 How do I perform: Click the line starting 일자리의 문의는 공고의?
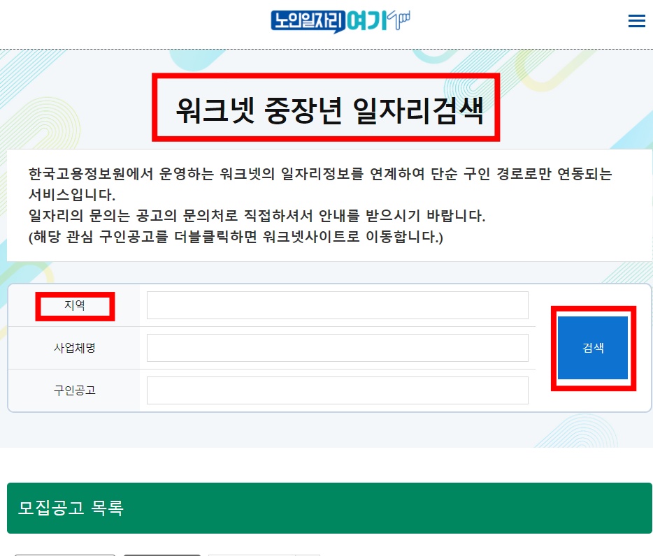[x=257, y=216]
